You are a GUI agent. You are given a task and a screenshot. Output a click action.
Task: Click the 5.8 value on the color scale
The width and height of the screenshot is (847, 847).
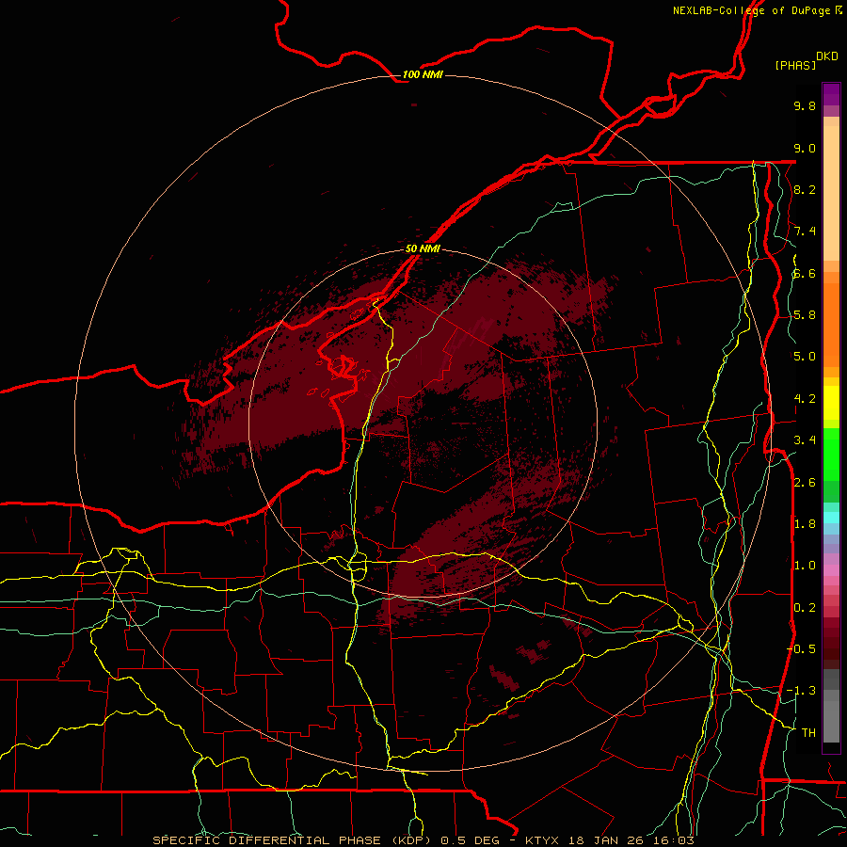(x=805, y=315)
